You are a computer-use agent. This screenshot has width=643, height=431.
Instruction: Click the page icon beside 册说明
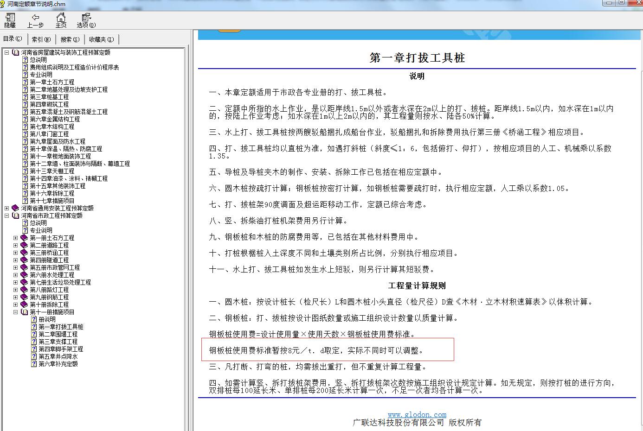click(34, 319)
